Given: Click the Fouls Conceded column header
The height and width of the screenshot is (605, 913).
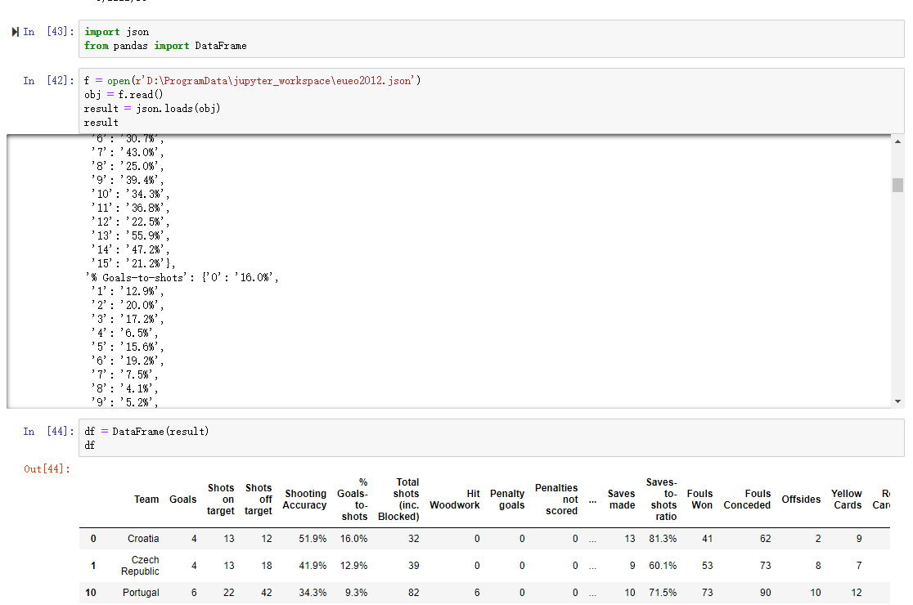Looking at the screenshot, I should tap(747, 500).
